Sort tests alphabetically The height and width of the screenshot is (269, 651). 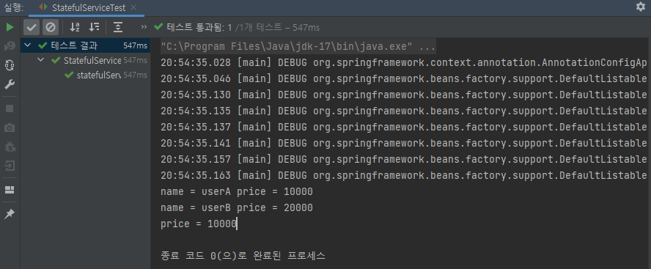coord(75,27)
